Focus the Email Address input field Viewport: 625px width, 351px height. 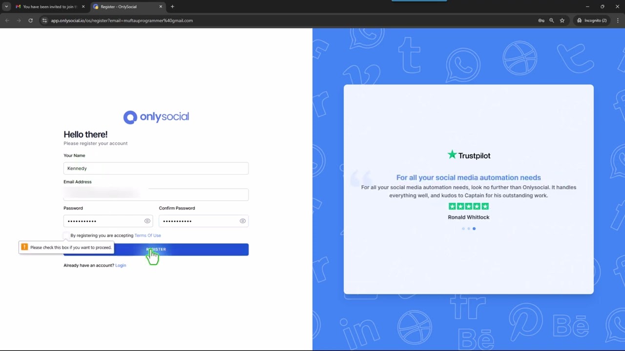click(x=156, y=195)
